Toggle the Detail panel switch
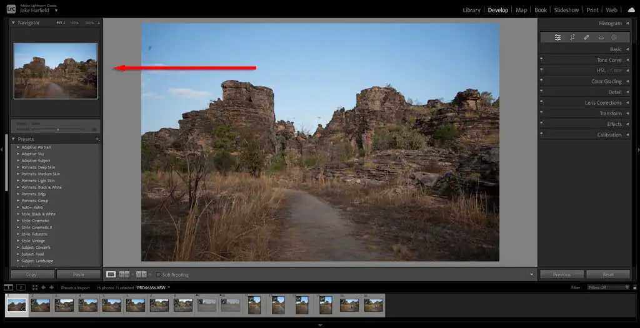 tap(542, 92)
